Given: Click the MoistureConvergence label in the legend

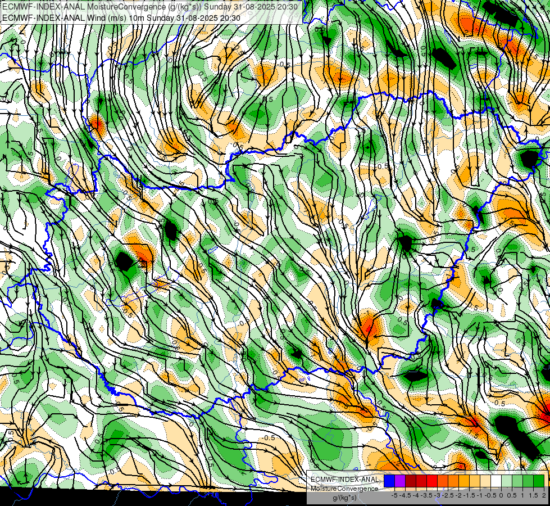Looking at the screenshot, I should tap(344, 489).
